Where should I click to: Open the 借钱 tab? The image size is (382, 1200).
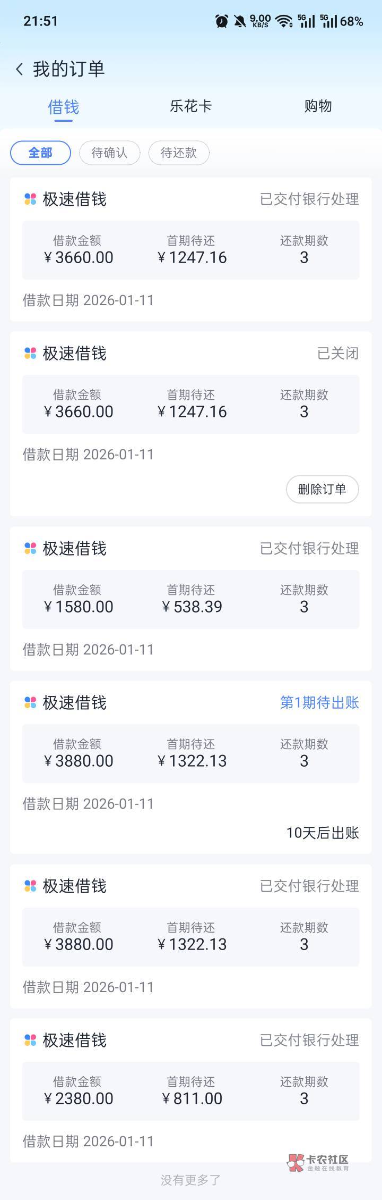63,107
